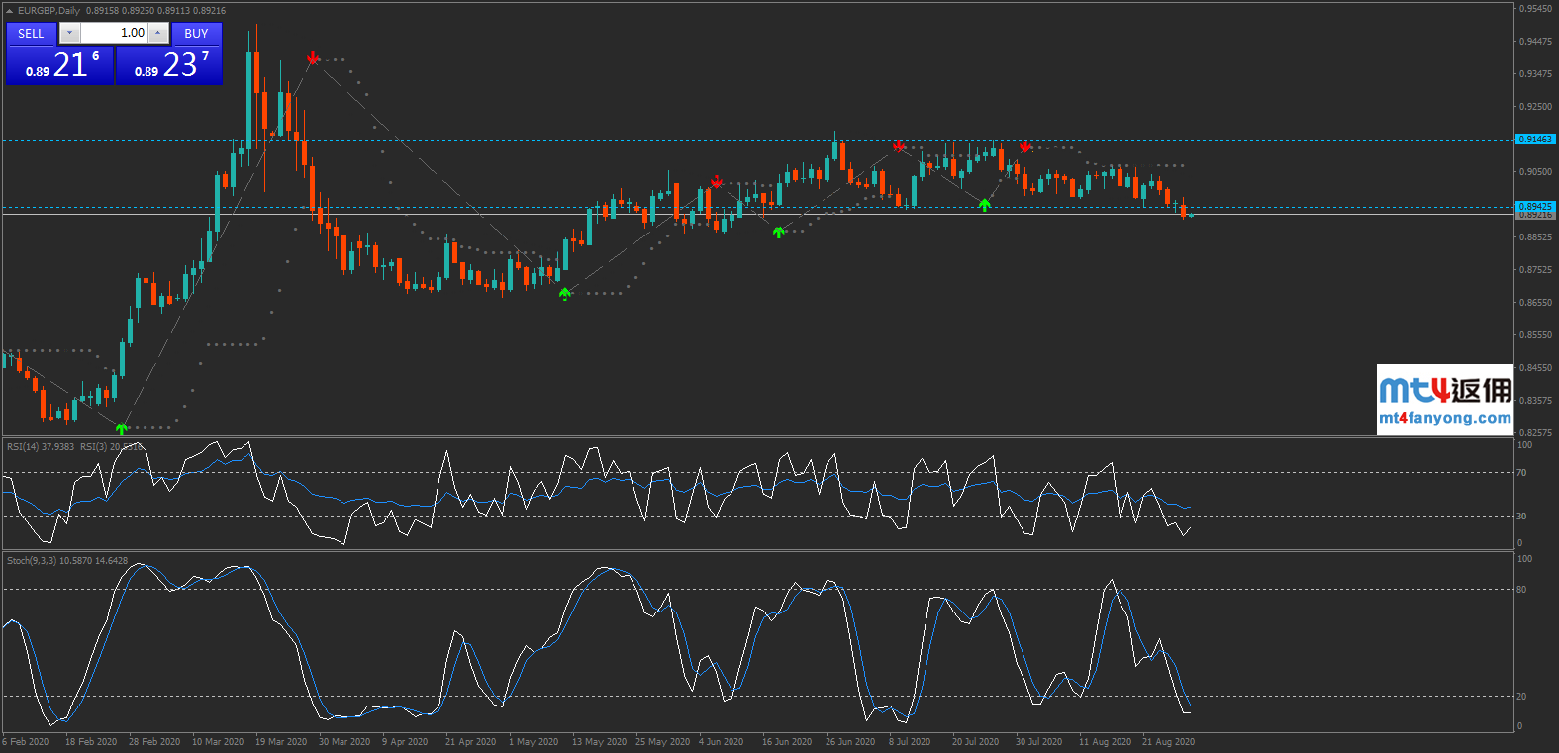Increase trade volume with the up arrow
Image resolution: width=1559 pixels, height=753 pixels.
coord(158,34)
